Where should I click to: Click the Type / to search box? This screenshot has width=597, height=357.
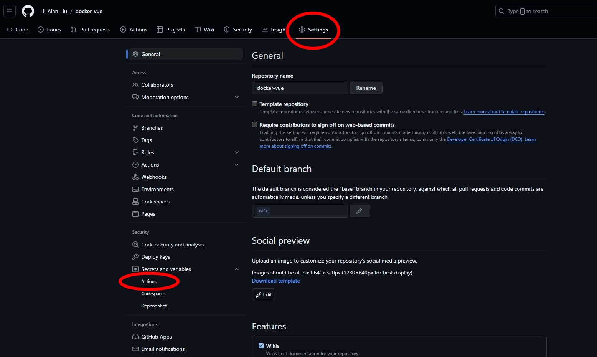546,11
